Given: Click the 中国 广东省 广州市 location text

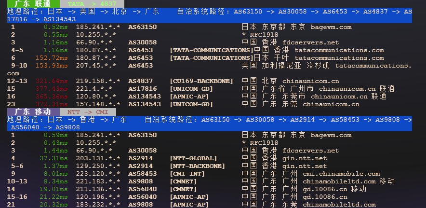Looking at the screenshot, I should [278, 89].
